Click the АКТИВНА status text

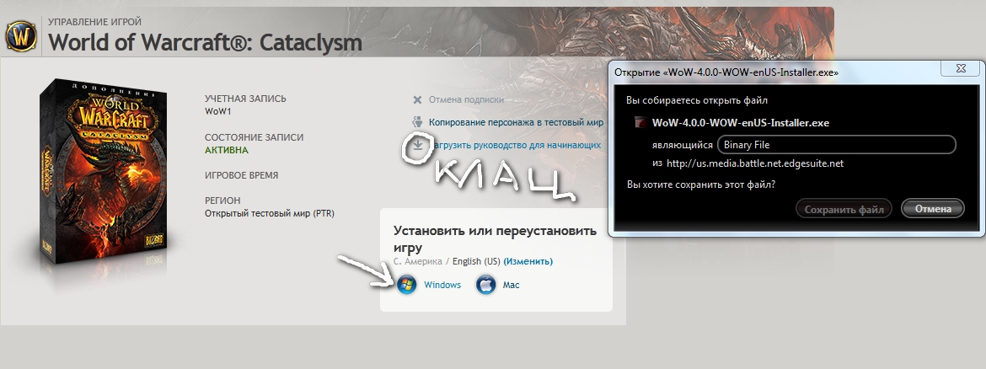click(227, 150)
